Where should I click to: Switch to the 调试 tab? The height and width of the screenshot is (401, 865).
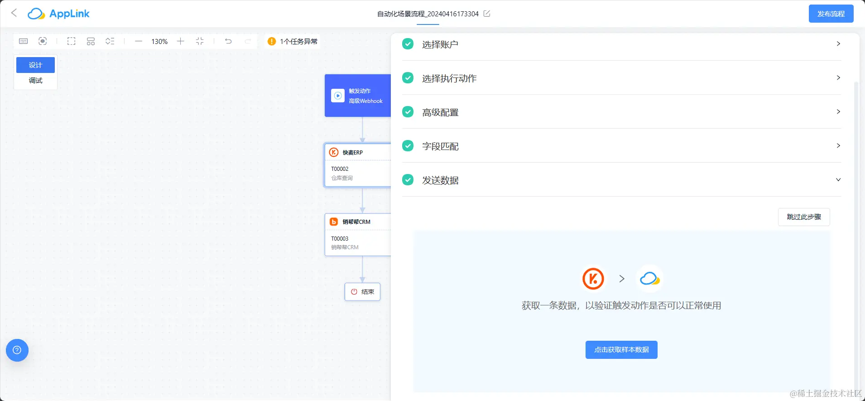(x=35, y=81)
